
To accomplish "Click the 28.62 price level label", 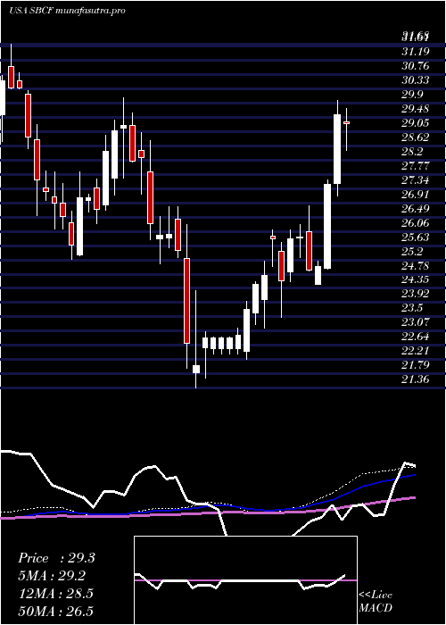I will (416, 137).
